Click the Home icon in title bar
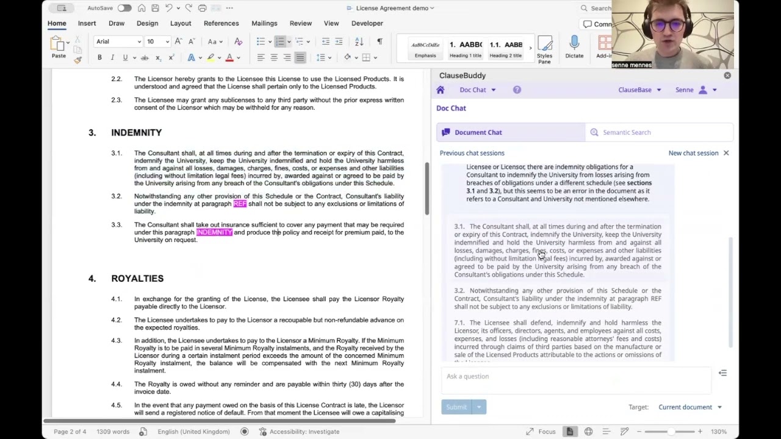The image size is (781, 439). tap(142, 8)
